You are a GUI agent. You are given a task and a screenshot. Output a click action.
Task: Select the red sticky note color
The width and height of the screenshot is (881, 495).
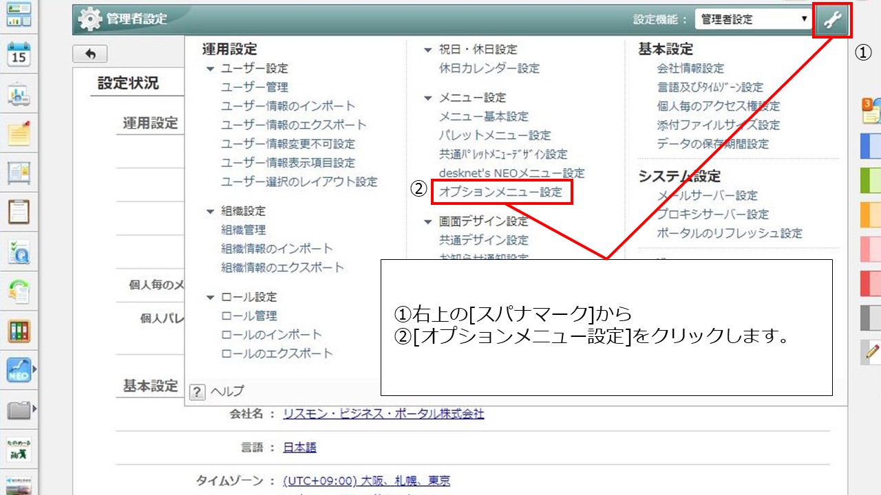(871, 283)
